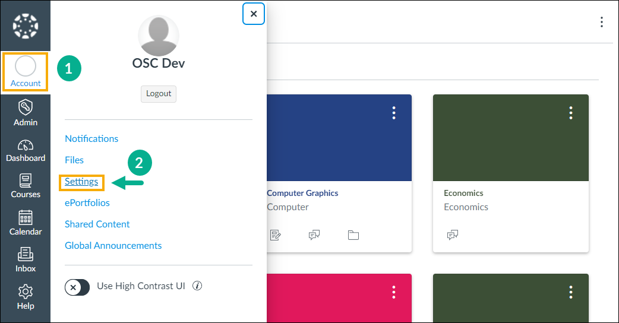Open the Calendar icon in sidebar
Image resolution: width=619 pixels, height=323 pixels.
[26, 217]
